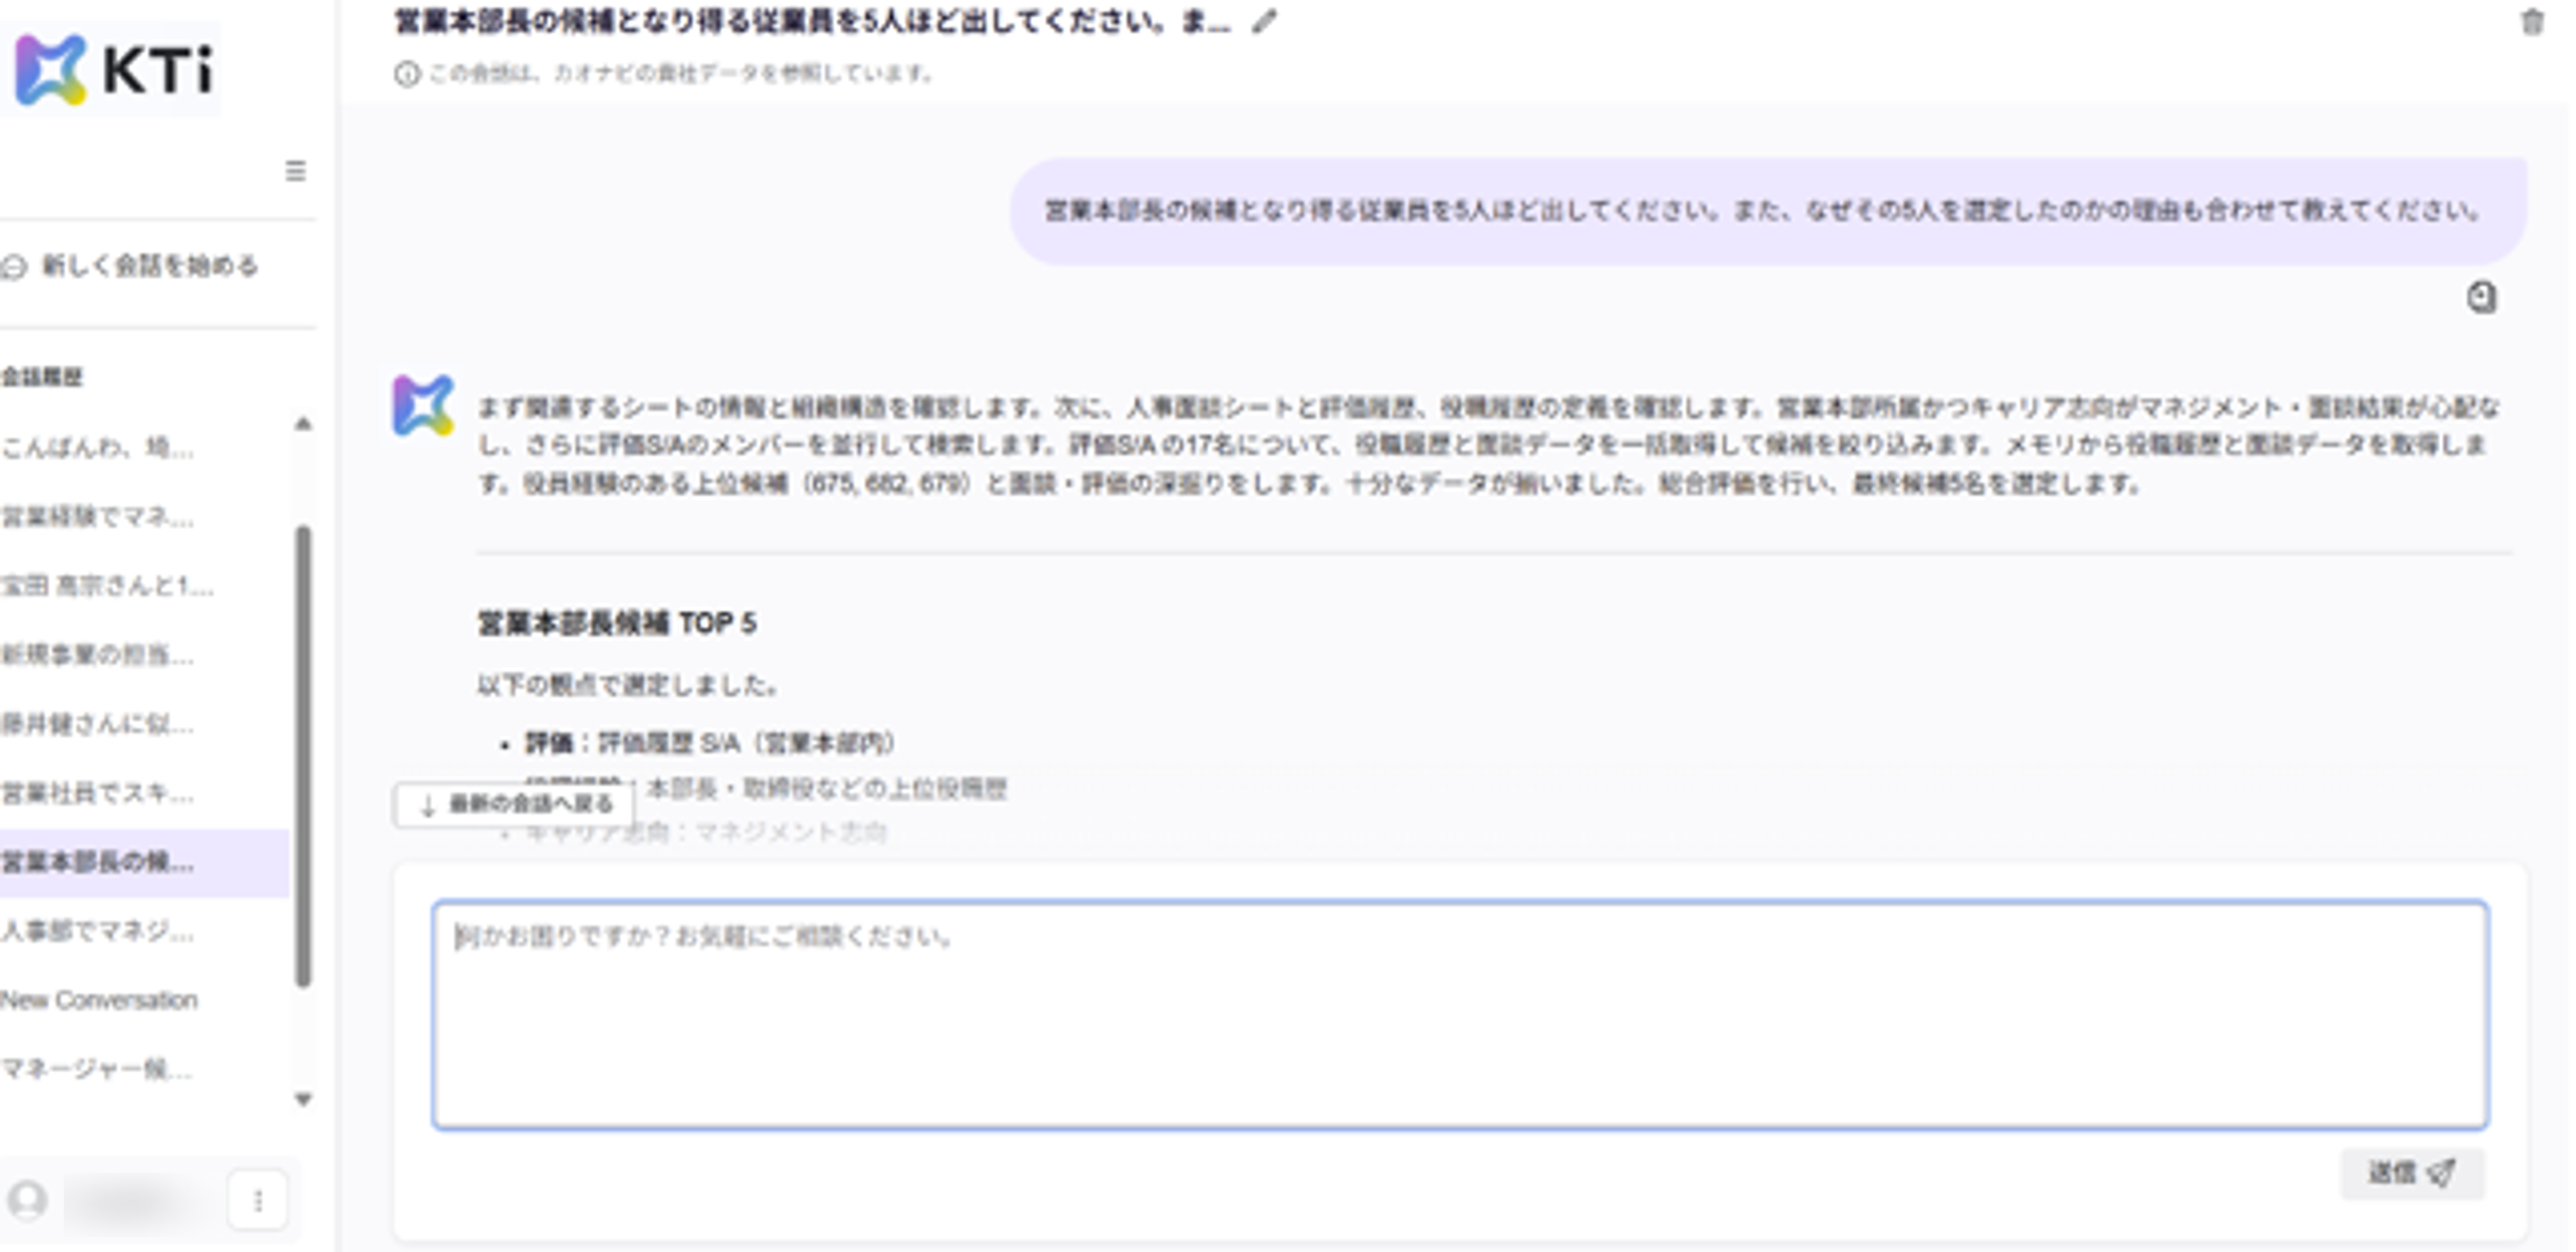
Task: Click the conversation title heading
Action: [x=812, y=22]
